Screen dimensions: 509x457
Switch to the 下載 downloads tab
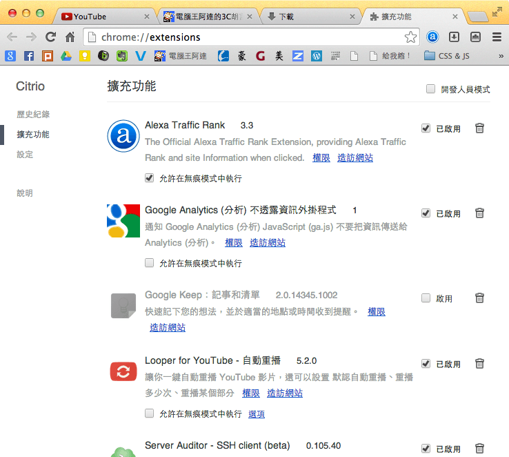(x=311, y=17)
